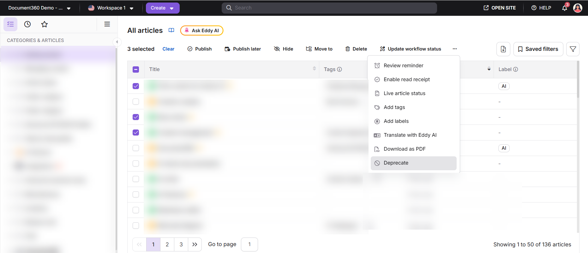Toggle the select-all header checkbox
Screen dimensions: 588x253
[x=136, y=69]
